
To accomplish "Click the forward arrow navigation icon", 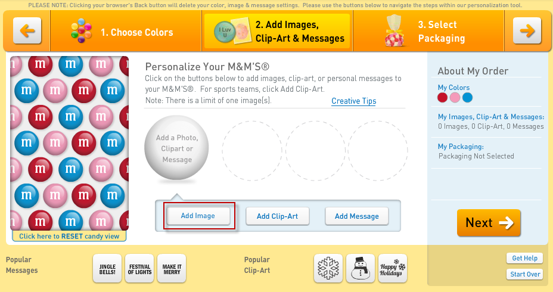I will [x=527, y=30].
